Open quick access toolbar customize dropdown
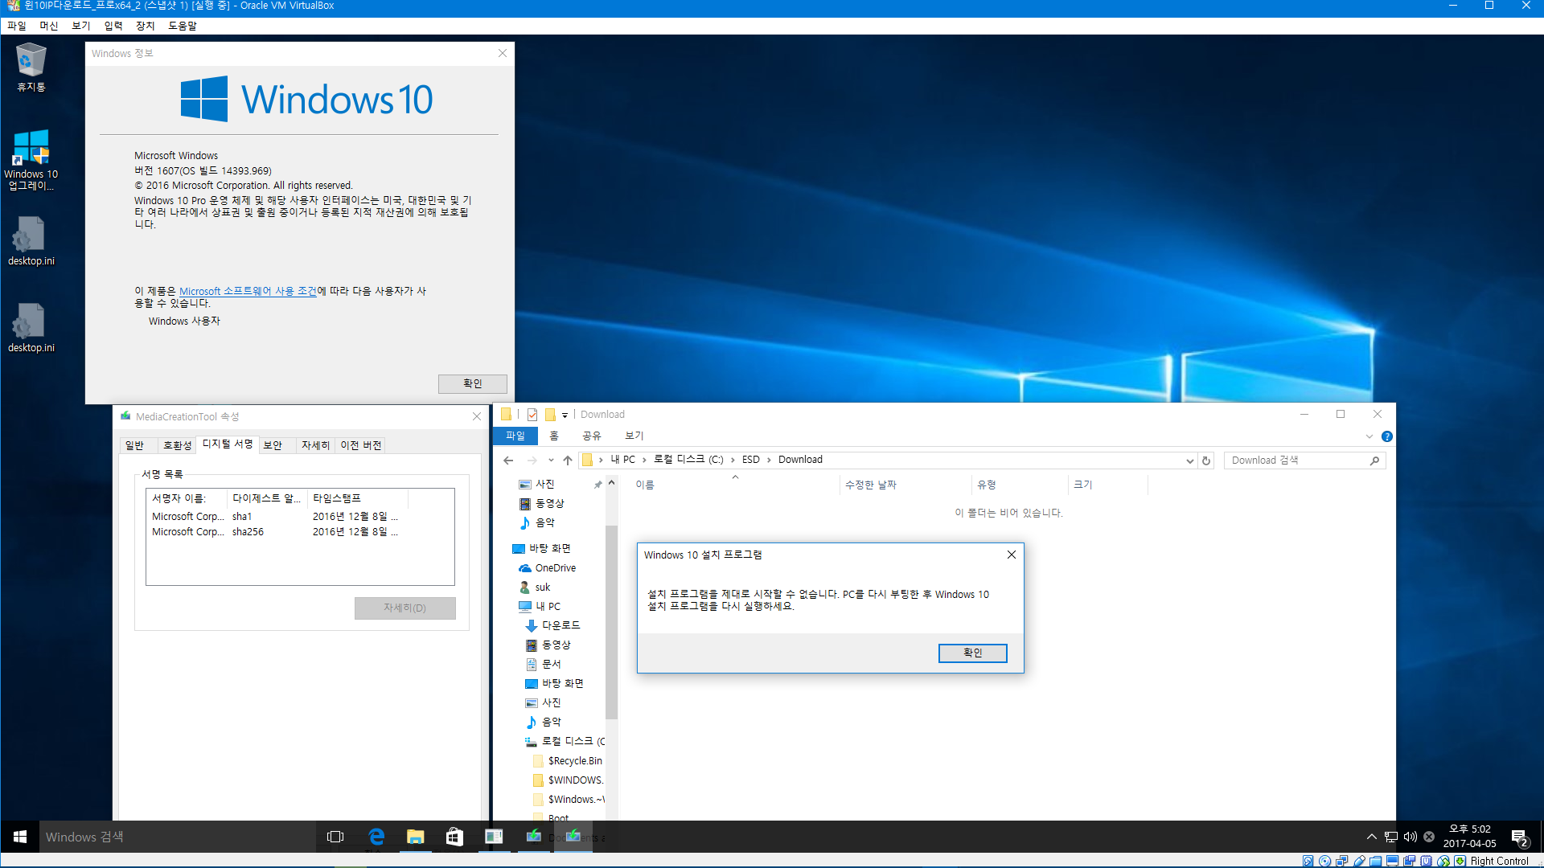The height and width of the screenshot is (868, 1544). 565,416
